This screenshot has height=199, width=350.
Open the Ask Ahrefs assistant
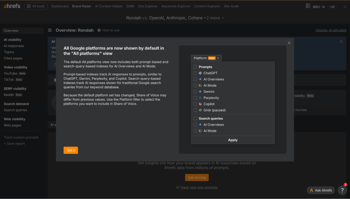coord(321,190)
